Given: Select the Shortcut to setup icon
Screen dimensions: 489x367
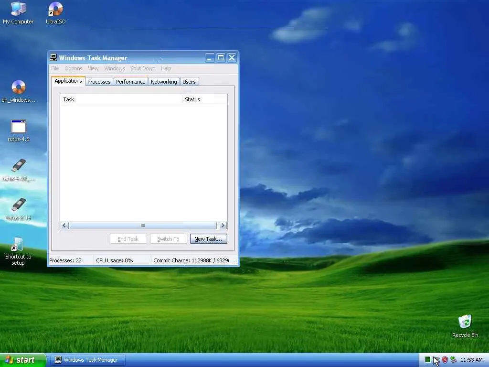Looking at the screenshot, I should coord(18,251).
